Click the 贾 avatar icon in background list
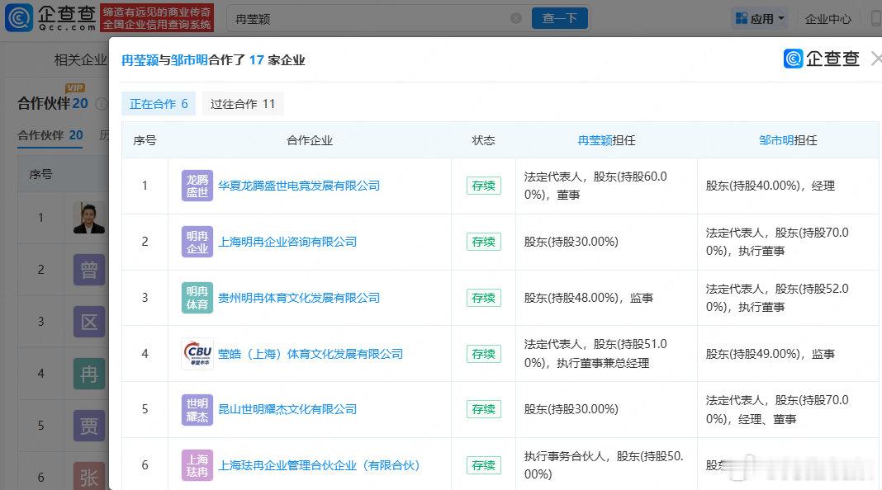 point(89,426)
